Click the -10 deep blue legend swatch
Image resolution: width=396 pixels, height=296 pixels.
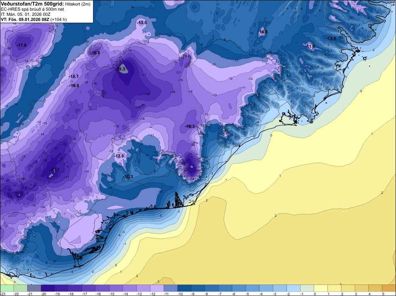(x=184, y=288)
